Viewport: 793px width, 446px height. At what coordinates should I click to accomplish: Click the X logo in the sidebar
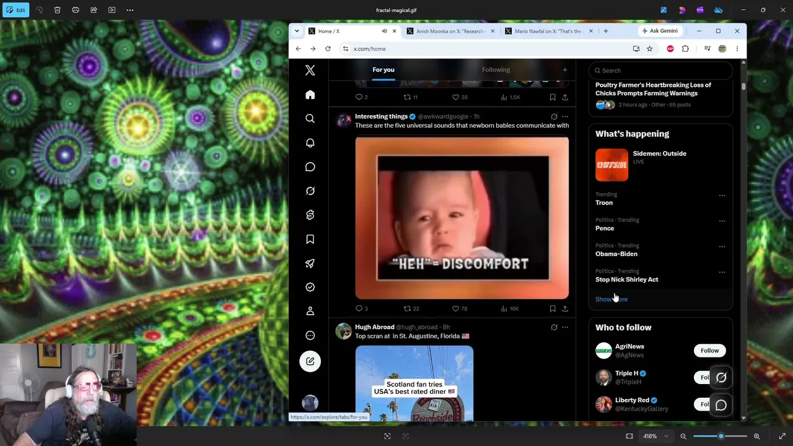[x=310, y=71]
